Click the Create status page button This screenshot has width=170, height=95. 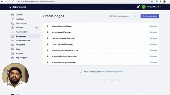(x=150, y=16)
